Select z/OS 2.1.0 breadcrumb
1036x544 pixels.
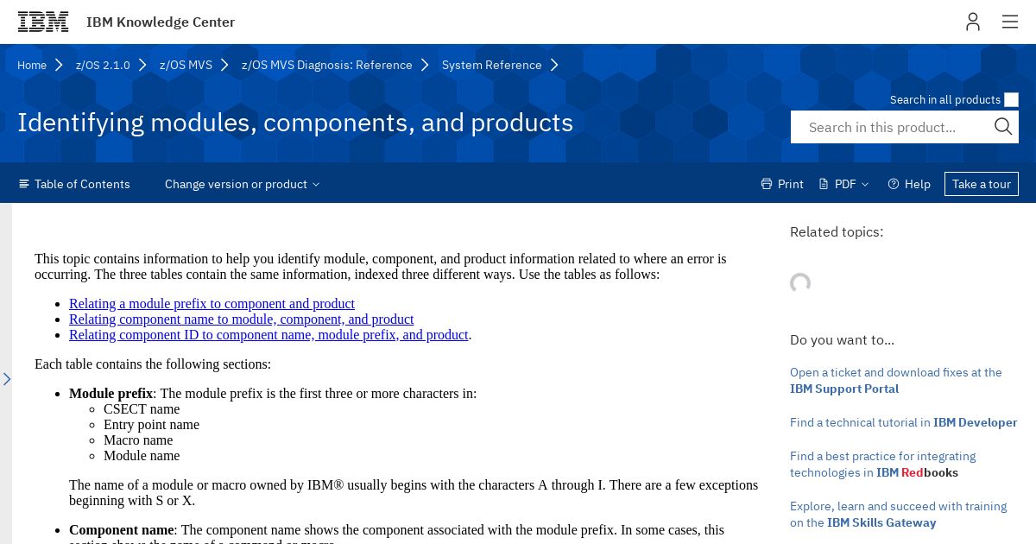pyautogui.click(x=103, y=65)
